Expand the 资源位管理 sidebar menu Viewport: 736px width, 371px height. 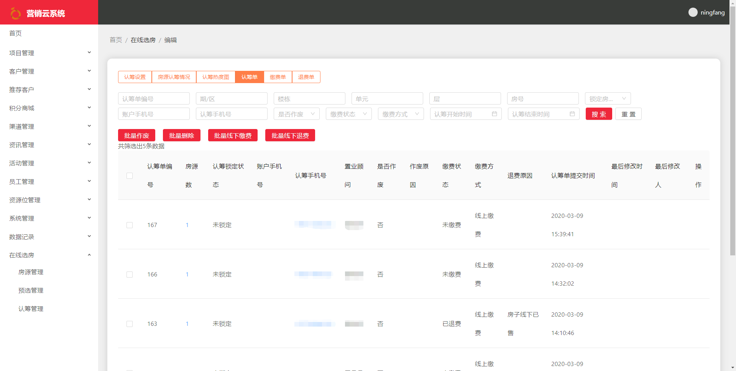[x=49, y=200]
